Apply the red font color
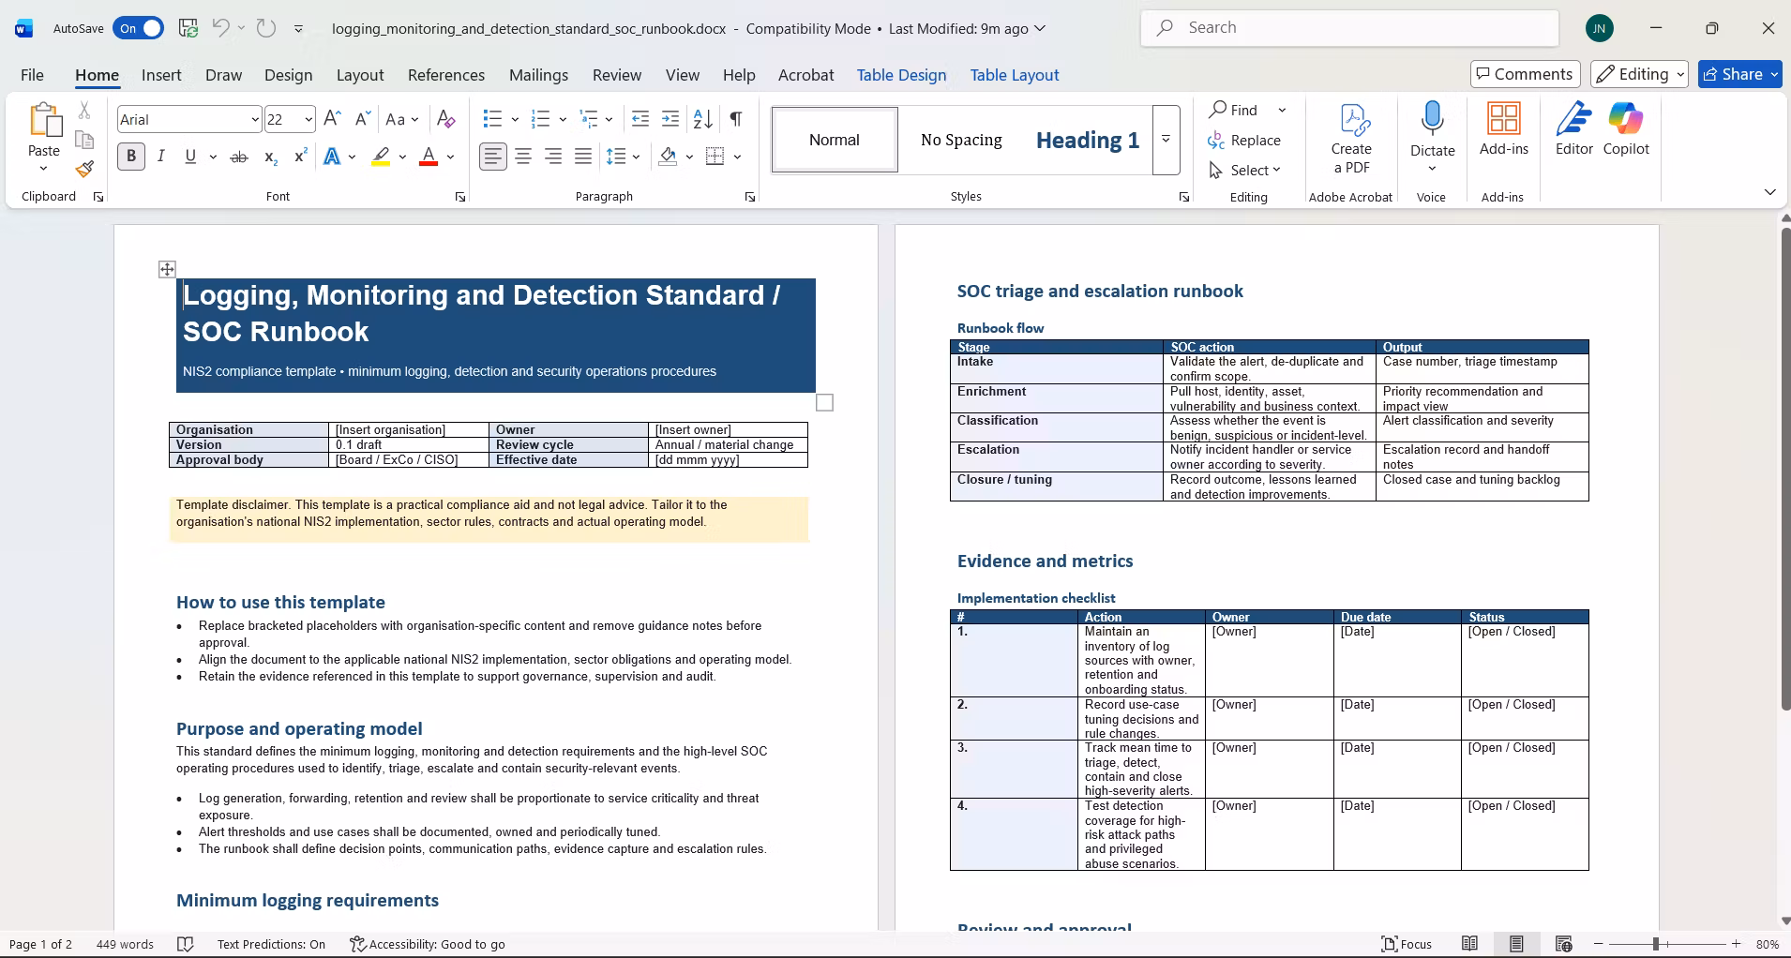Screen dimensions: 1791x958 pos(429,157)
